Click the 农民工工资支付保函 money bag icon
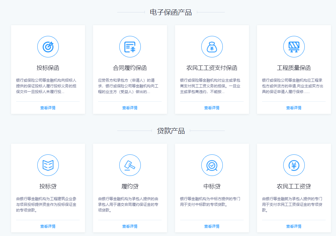Screen dimensions: 336x236 [212, 47]
